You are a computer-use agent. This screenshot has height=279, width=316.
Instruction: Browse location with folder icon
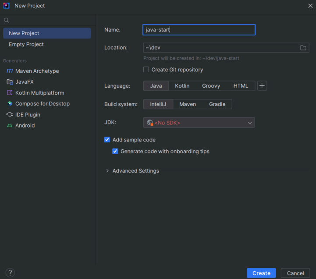click(x=303, y=48)
